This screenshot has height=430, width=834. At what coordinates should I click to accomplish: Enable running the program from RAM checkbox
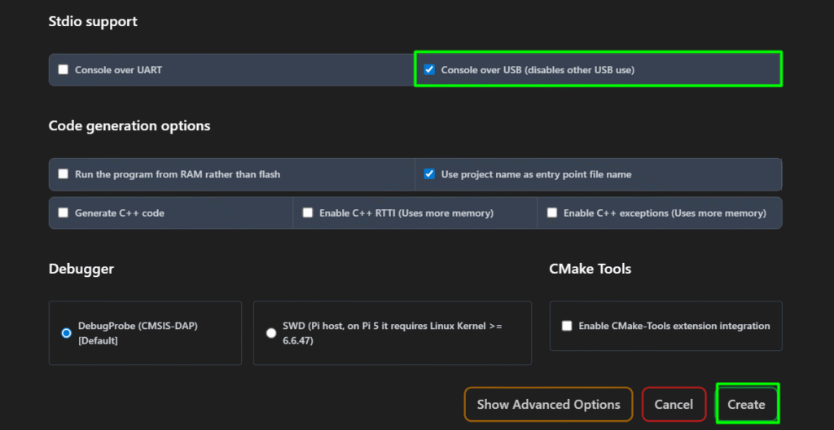(x=64, y=174)
